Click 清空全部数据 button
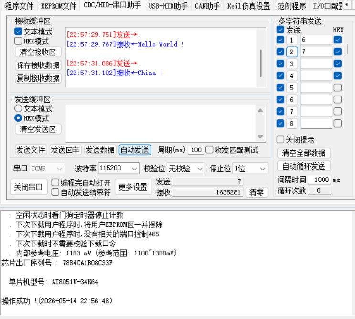Image resolution: width=355 pixels, height=319 pixels. pyautogui.click(x=304, y=153)
